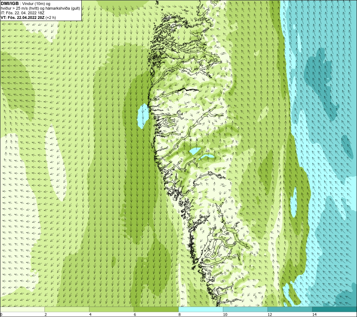
Task: Click the legend value label '14'
Action: 315,314
